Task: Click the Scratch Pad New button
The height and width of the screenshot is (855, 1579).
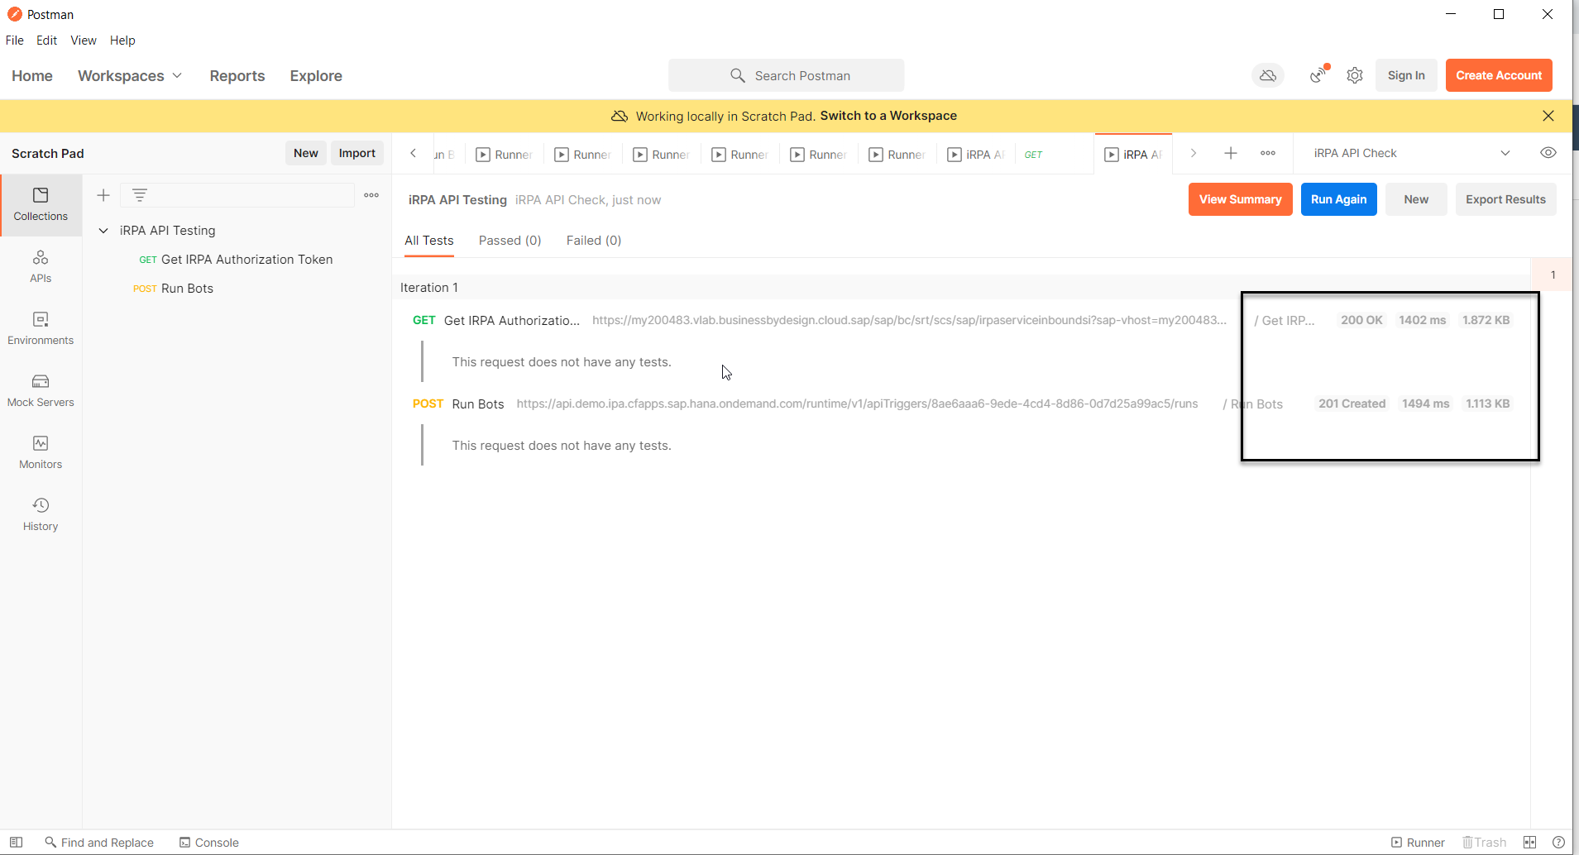Action: [305, 153]
